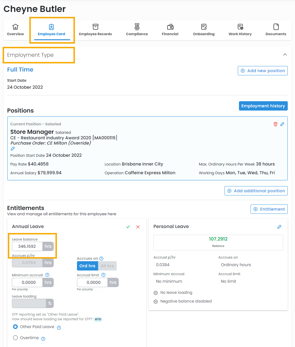Edit Personal Leave entitlement pencil icon
The width and height of the screenshot is (295, 347).
point(279,227)
